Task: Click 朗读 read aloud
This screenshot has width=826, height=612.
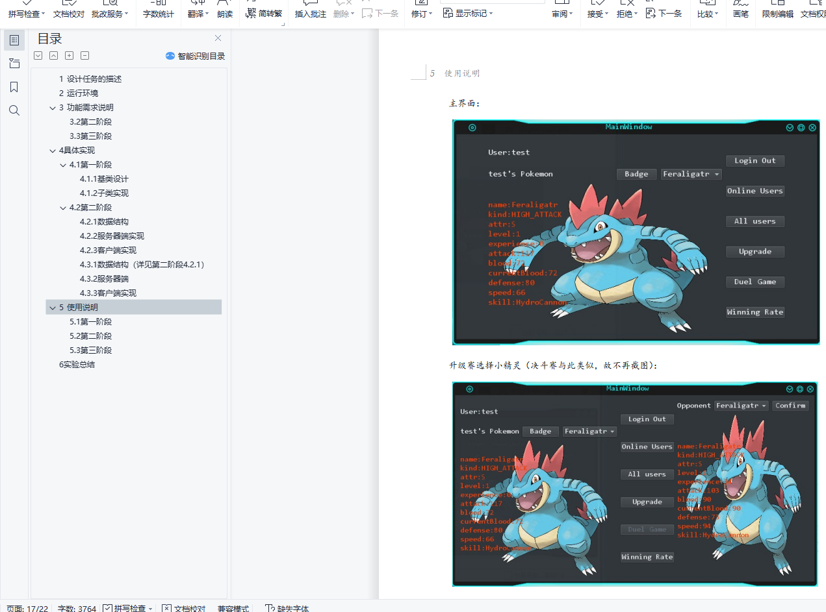Action: (225, 14)
